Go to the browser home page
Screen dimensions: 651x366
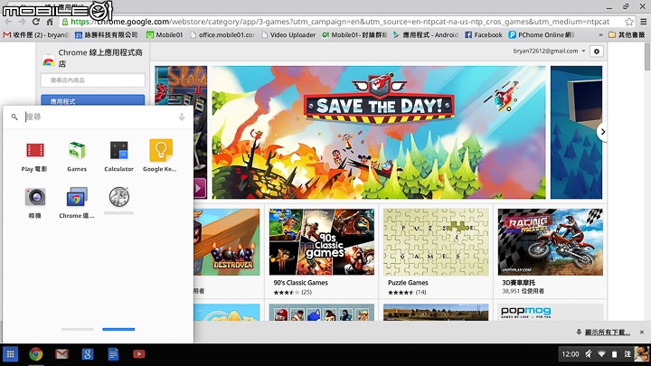coord(50,22)
